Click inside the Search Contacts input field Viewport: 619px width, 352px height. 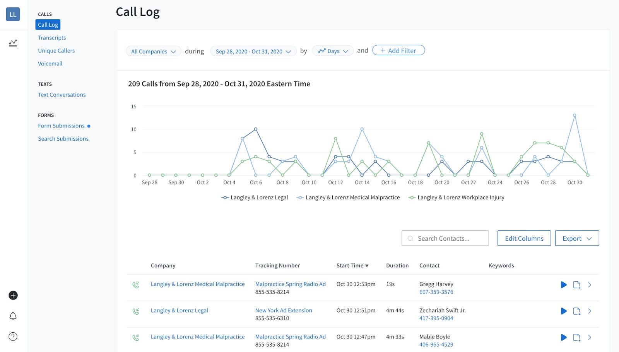pyautogui.click(x=445, y=238)
